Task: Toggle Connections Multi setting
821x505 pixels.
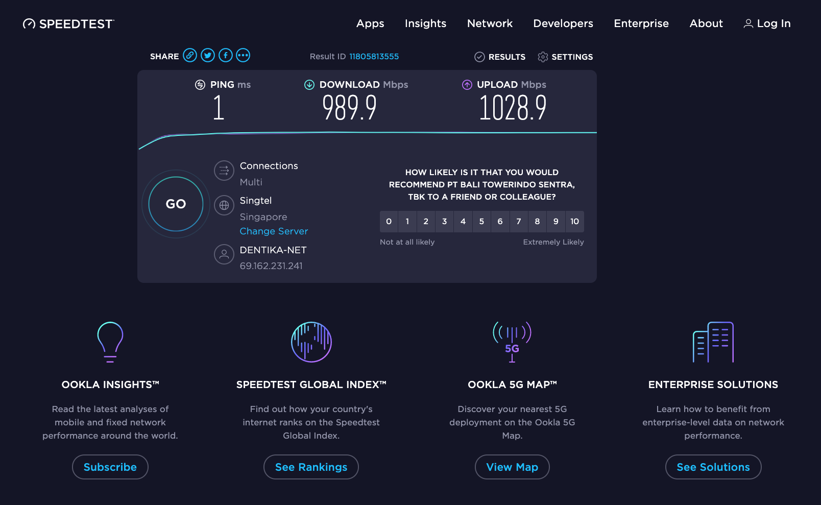Action: tap(251, 182)
